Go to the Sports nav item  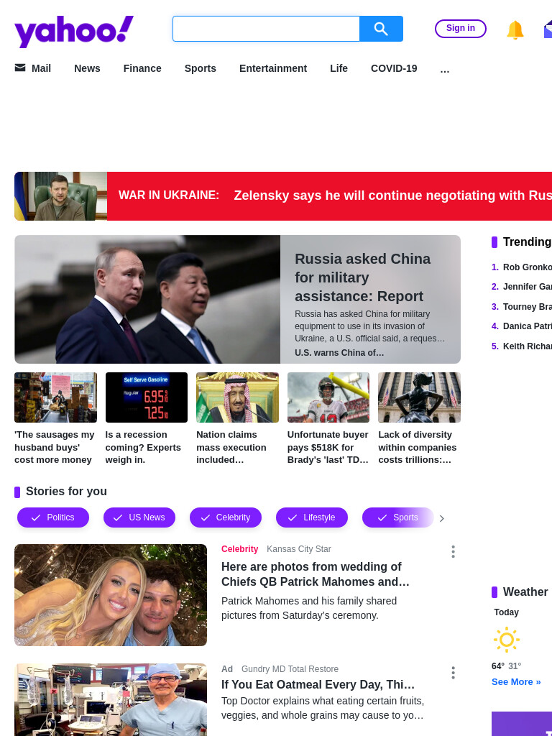[x=201, y=68]
